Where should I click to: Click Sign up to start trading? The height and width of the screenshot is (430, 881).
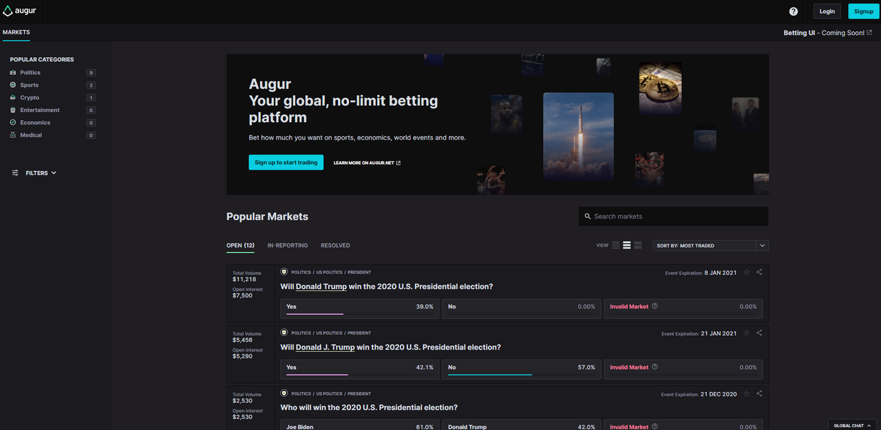point(286,163)
